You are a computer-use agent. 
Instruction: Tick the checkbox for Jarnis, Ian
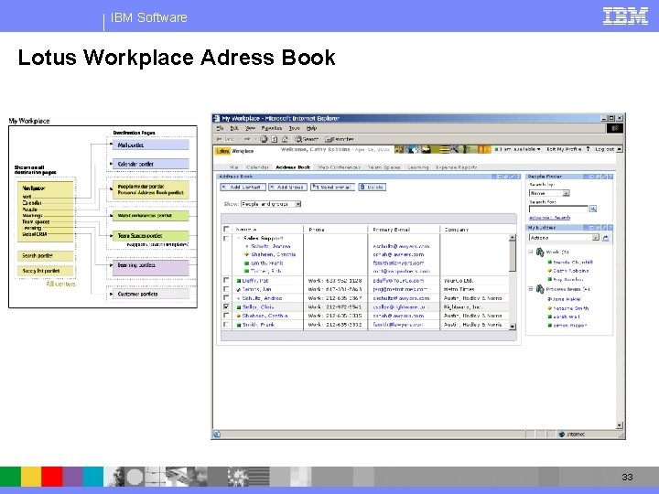[x=226, y=289]
